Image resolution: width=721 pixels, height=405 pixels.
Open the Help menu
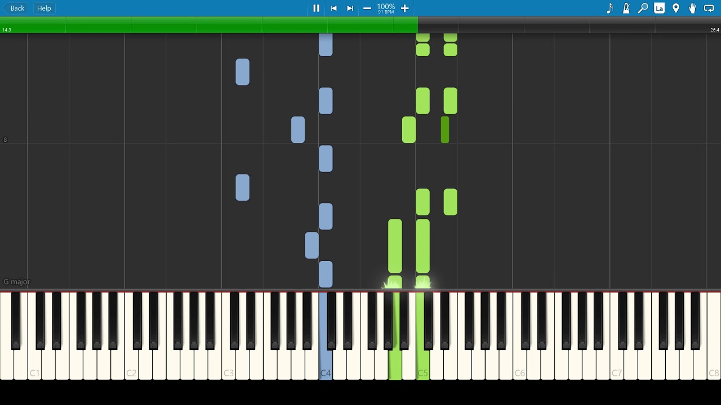pos(44,8)
